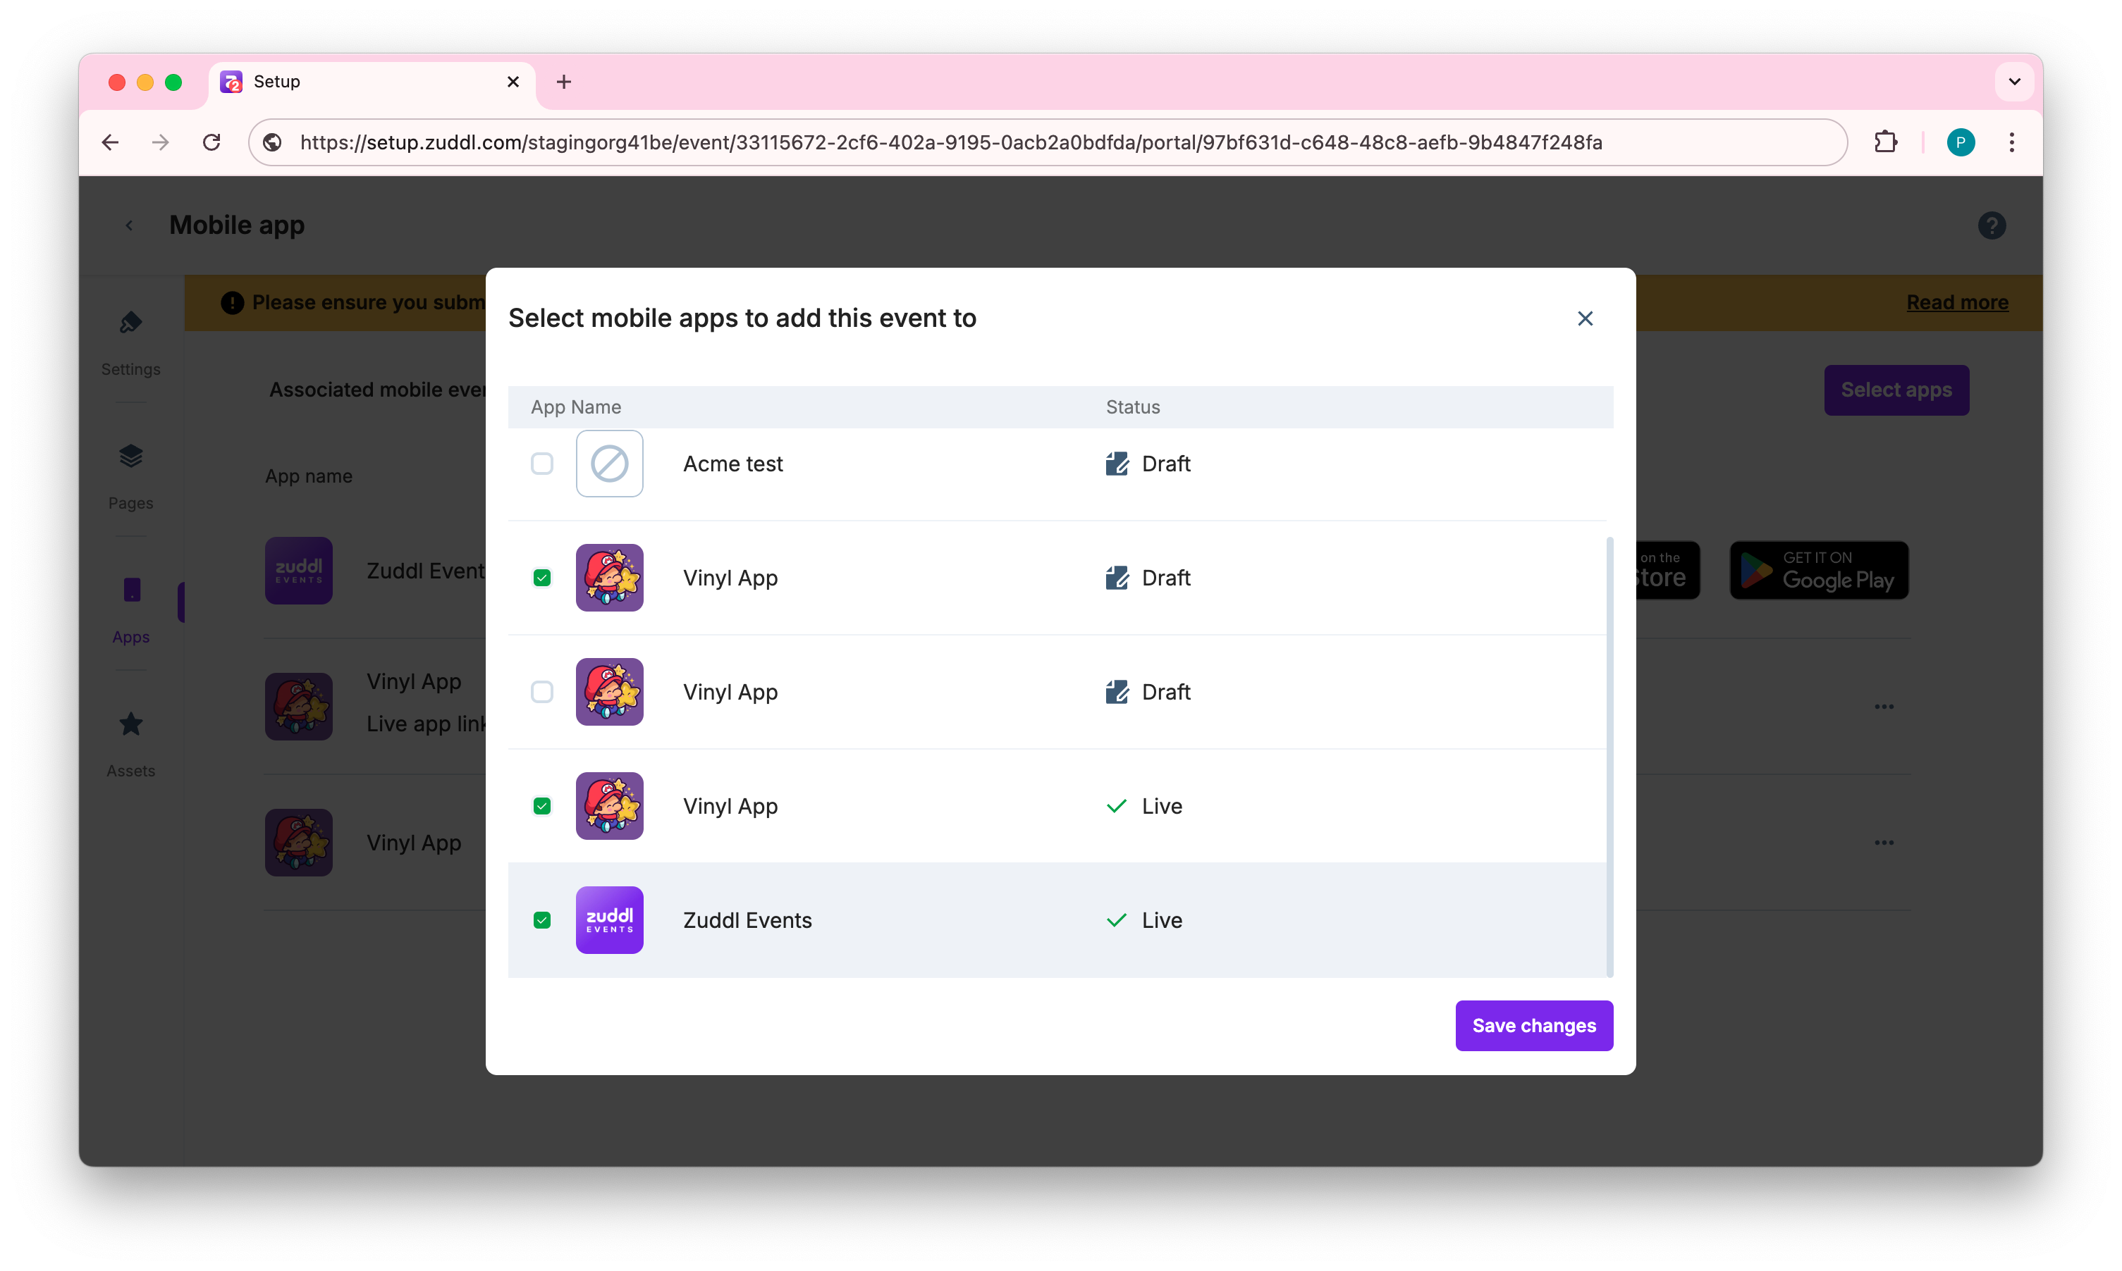Click the help question mark icon
Image resolution: width=2122 pixels, height=1271 pixels.
tap(1991, 225)
